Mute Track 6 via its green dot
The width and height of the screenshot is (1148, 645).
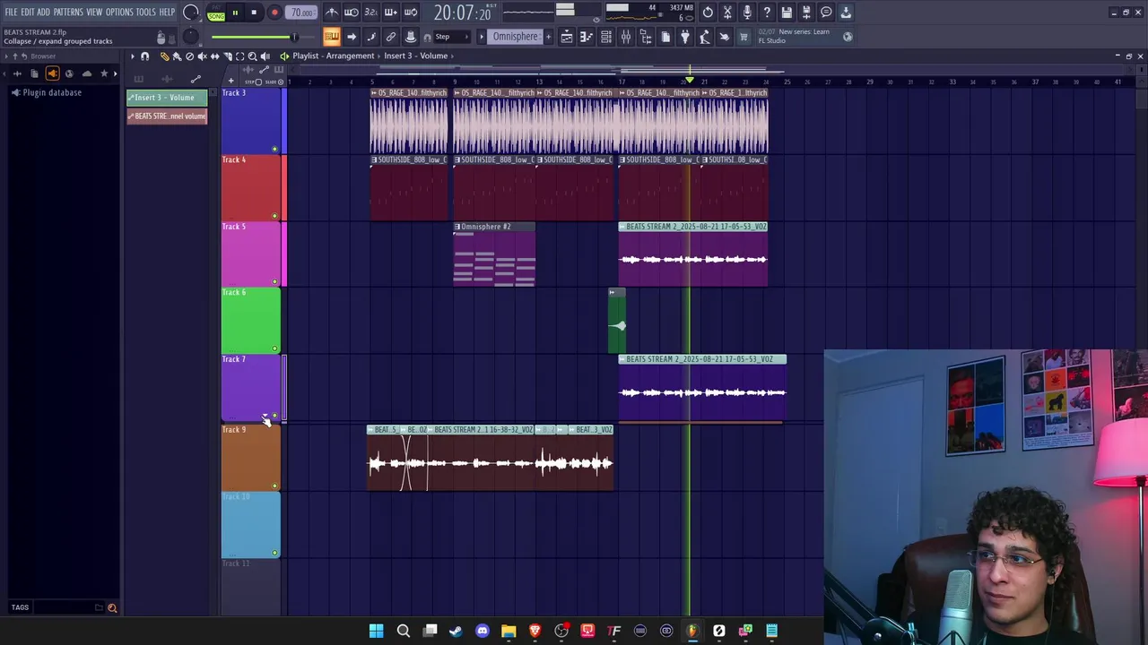274,348
